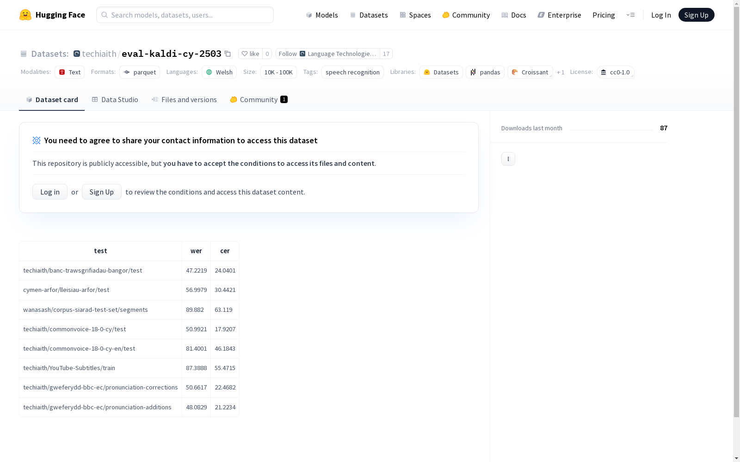Viewport: 740px width, 462px height.
Task: Focus the search models, datasets, users field
Action: pos(185,15)
